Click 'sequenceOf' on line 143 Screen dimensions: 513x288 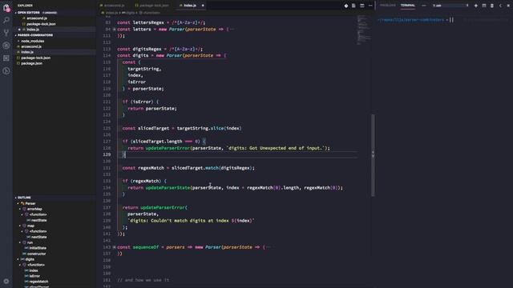coord(146,247)
